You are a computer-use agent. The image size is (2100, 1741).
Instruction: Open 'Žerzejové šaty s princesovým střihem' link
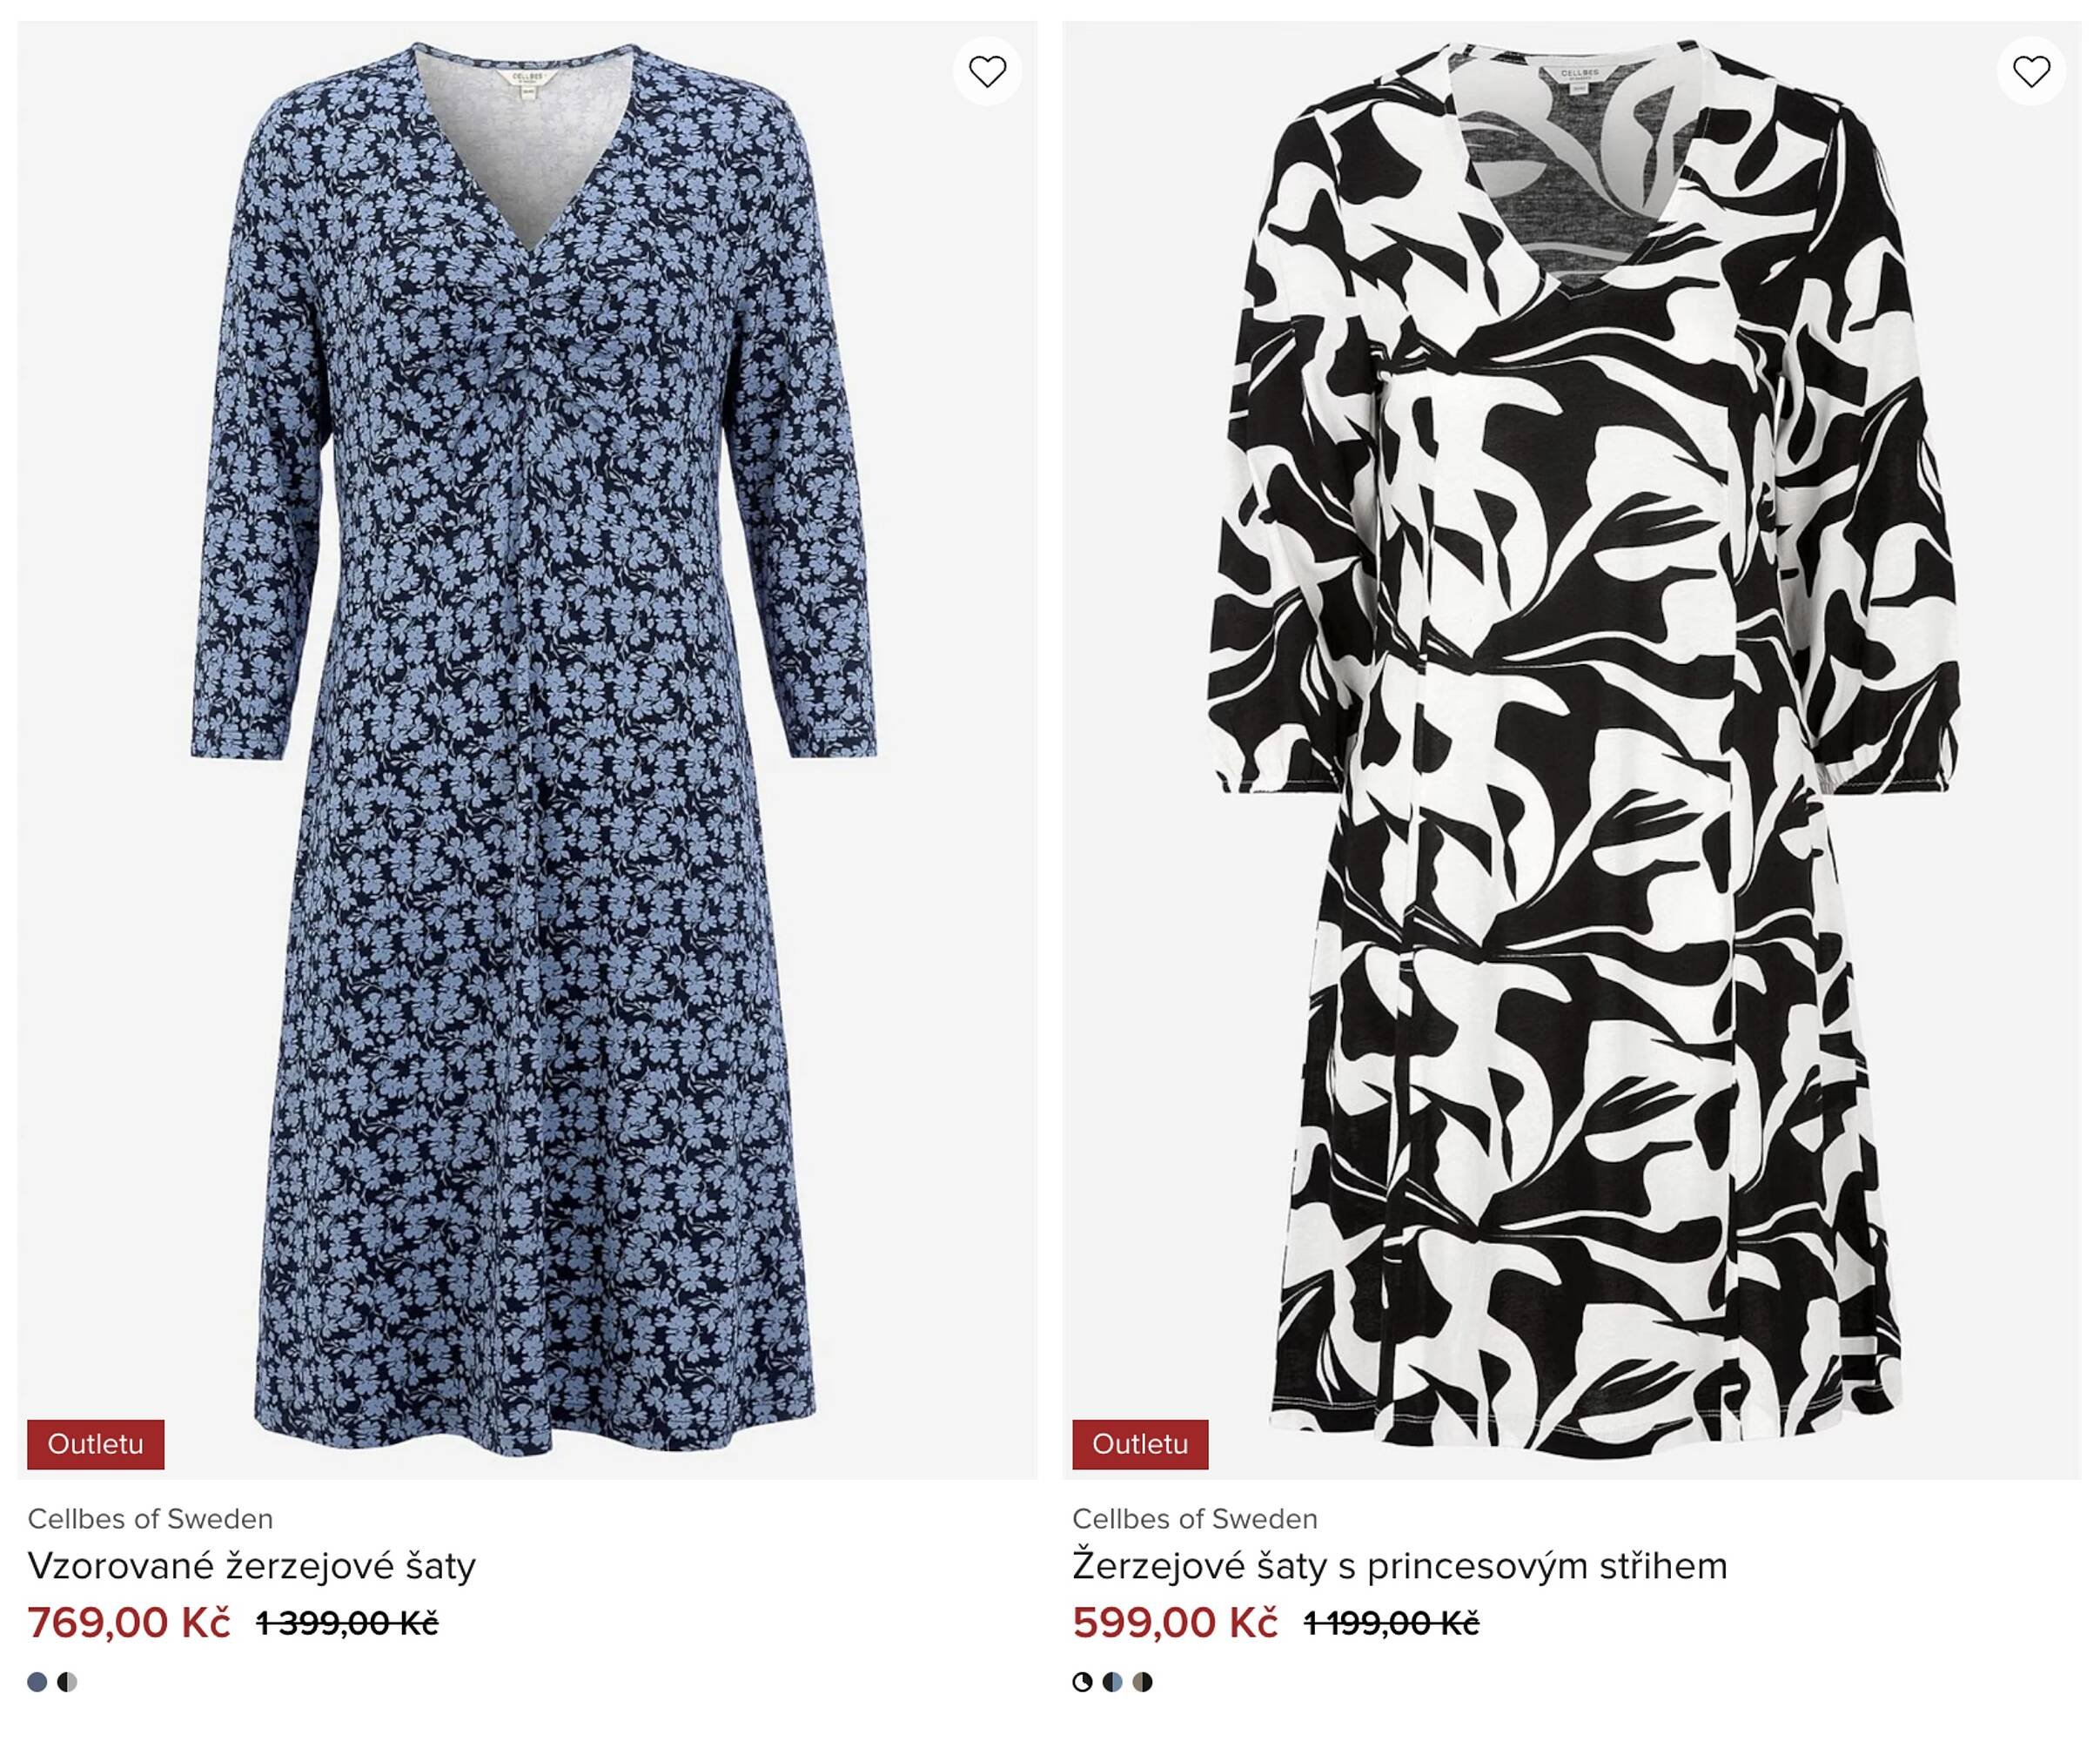pyautogui.click(x=1399, y=1565)
